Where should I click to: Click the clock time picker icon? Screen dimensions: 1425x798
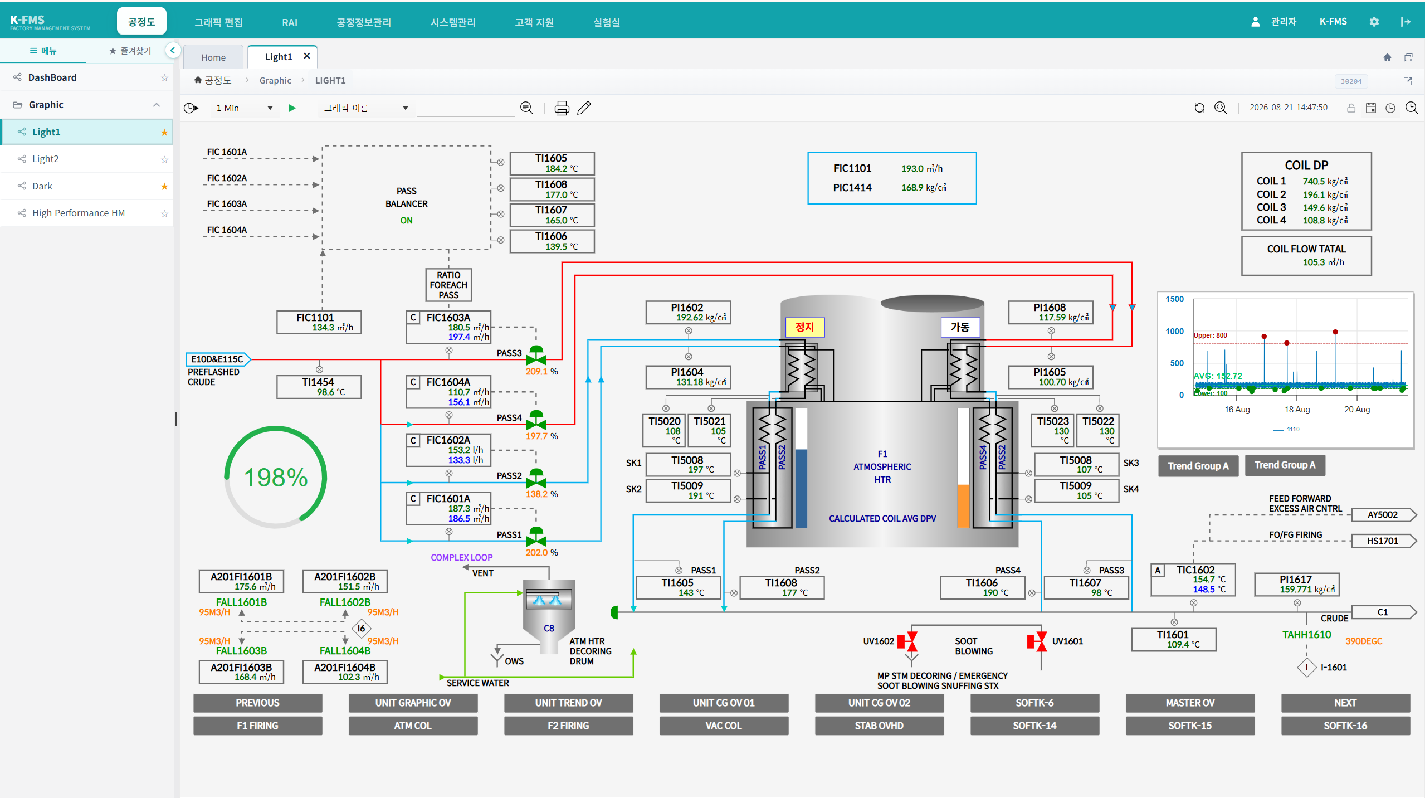[1390, 108]
